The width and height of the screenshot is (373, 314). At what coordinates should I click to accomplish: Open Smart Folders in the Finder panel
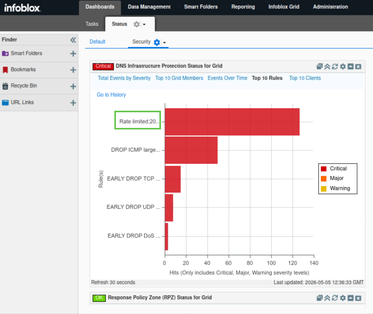26,53
